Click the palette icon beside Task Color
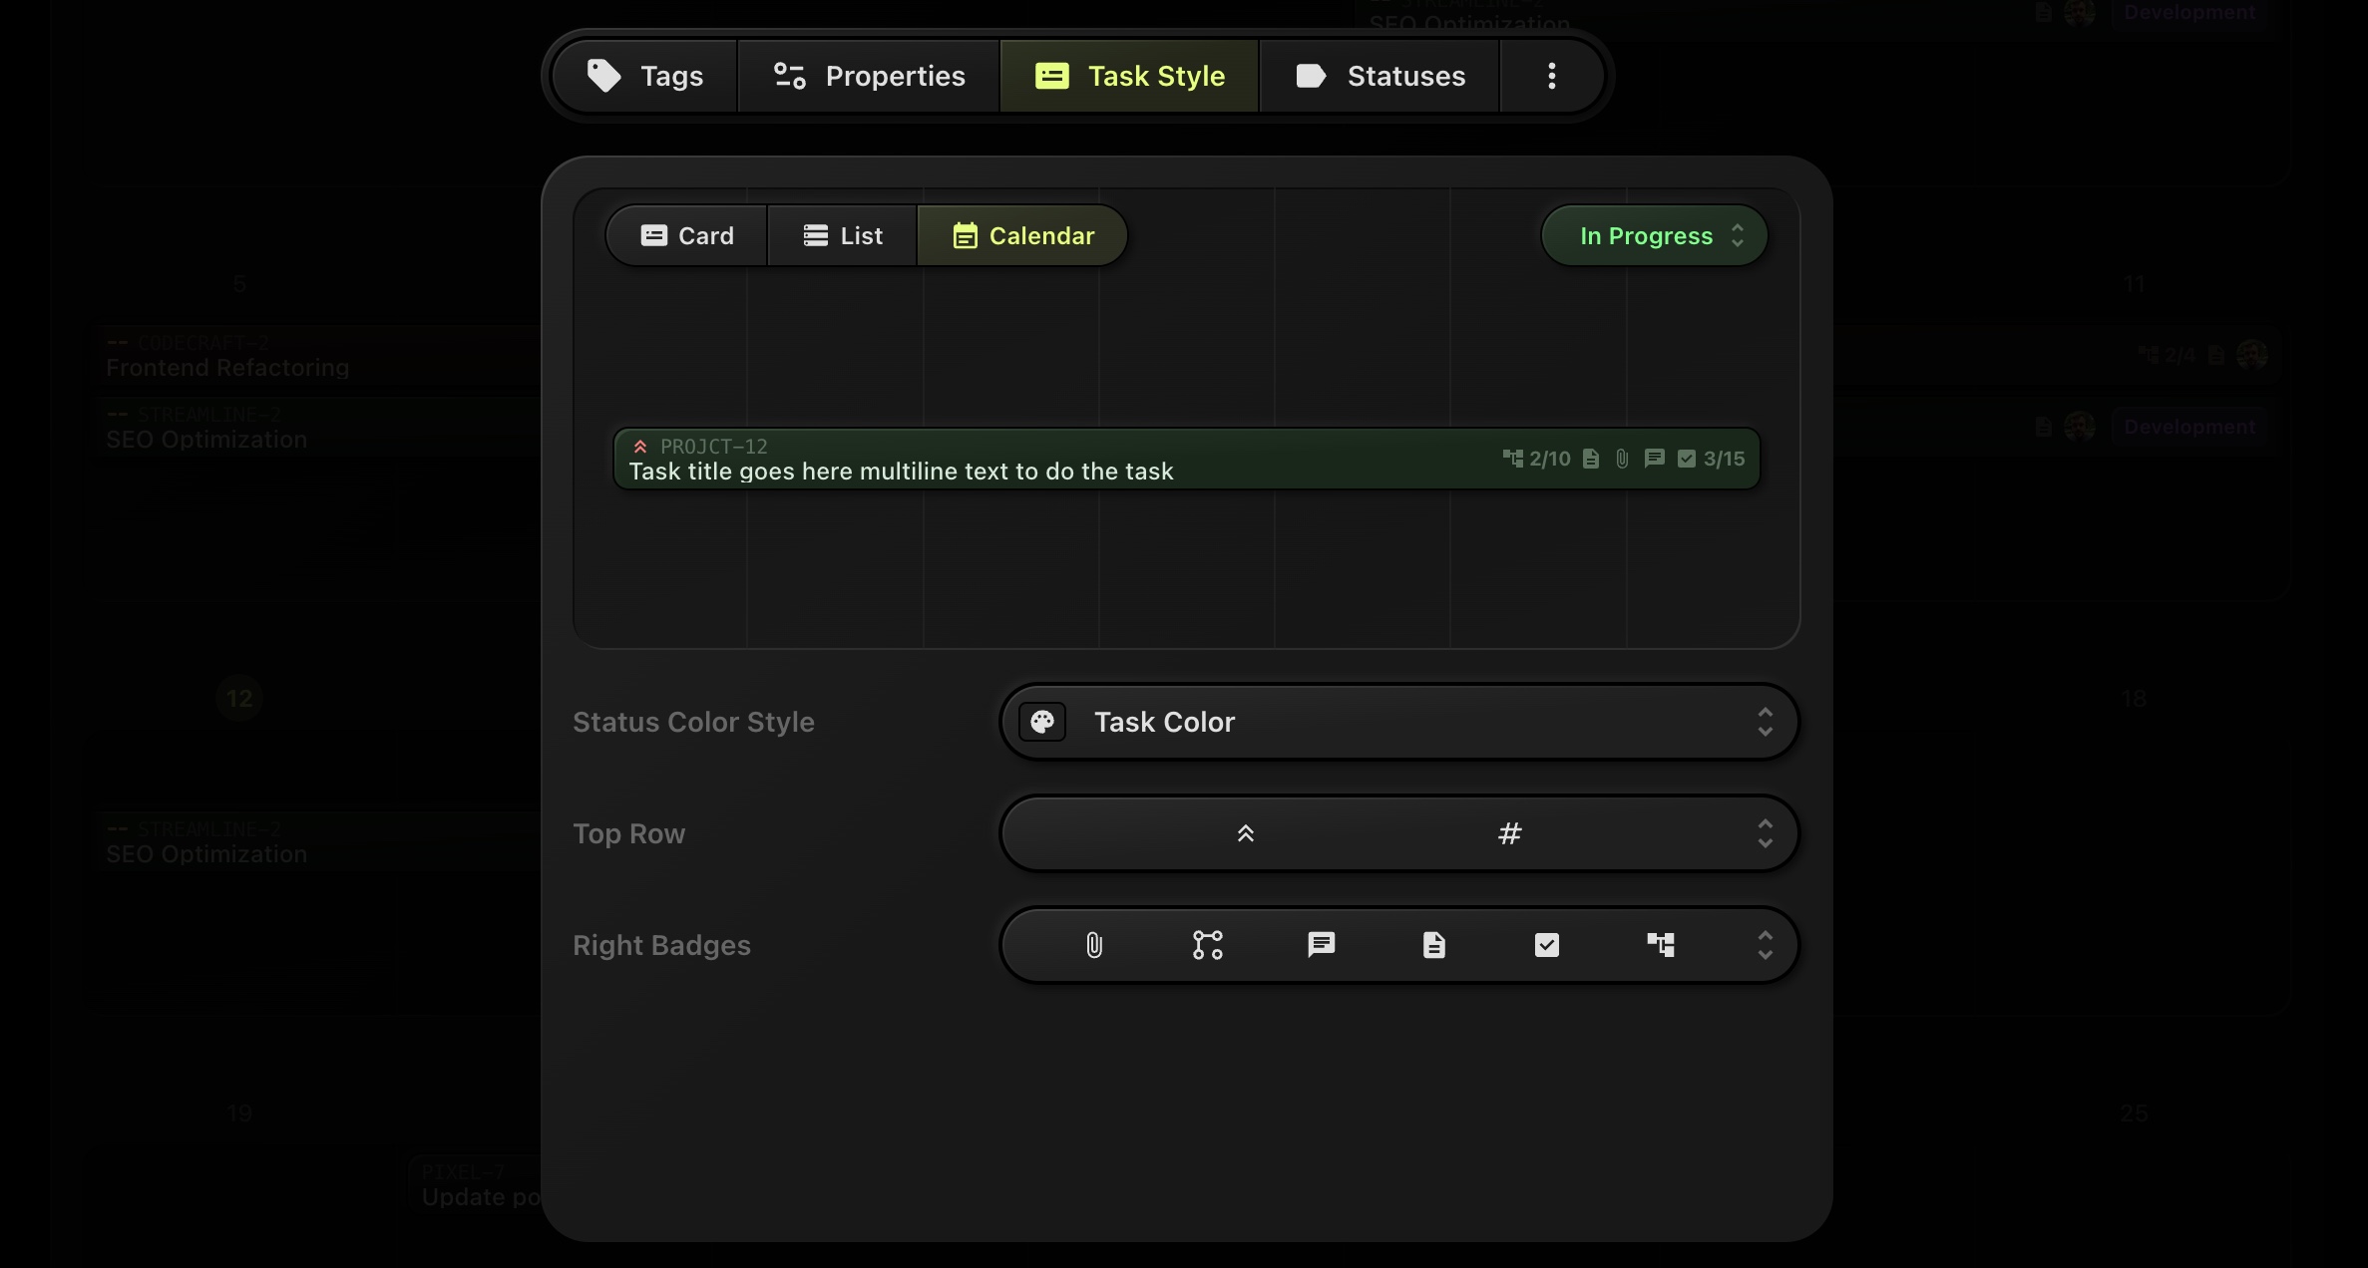Viewport: 2368px width, 1268px height. coord(1042,722)
